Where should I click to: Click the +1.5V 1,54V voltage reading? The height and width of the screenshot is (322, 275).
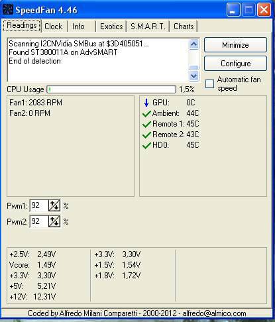[117, 265]
